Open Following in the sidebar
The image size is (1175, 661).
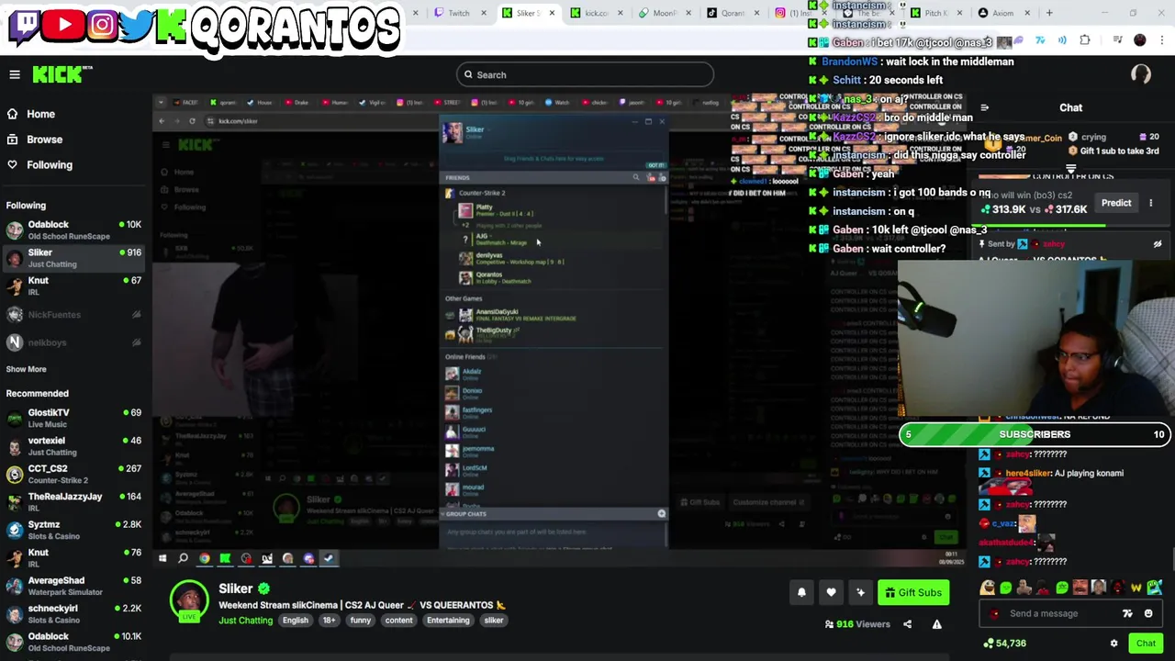pyautogui.click(x=39, y=165)
